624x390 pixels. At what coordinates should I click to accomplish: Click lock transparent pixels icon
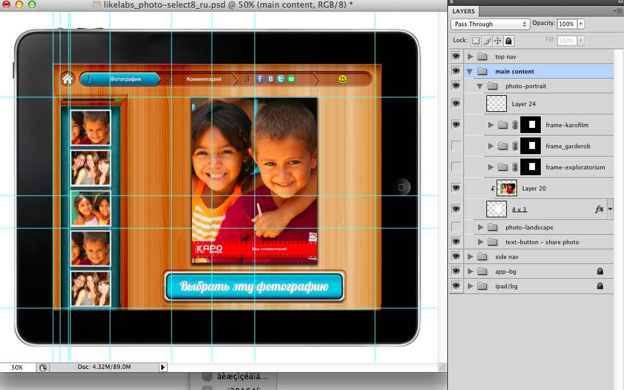pos(476,40)
